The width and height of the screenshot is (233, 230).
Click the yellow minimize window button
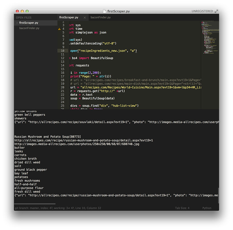point(22,11)
